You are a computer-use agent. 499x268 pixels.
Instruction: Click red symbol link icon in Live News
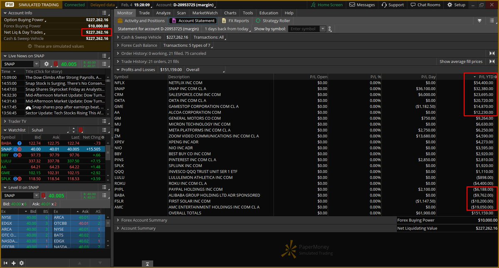(56, 64)
